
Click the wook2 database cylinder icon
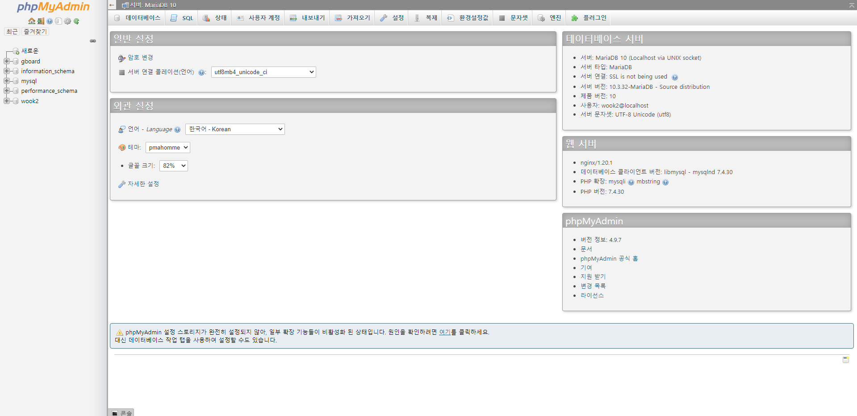[x=16, y=101]
